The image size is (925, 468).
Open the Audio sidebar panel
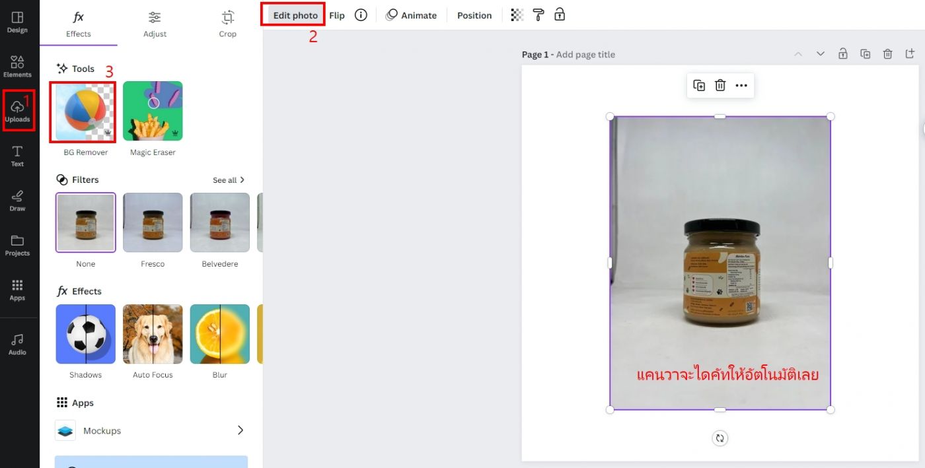[18, 344]
